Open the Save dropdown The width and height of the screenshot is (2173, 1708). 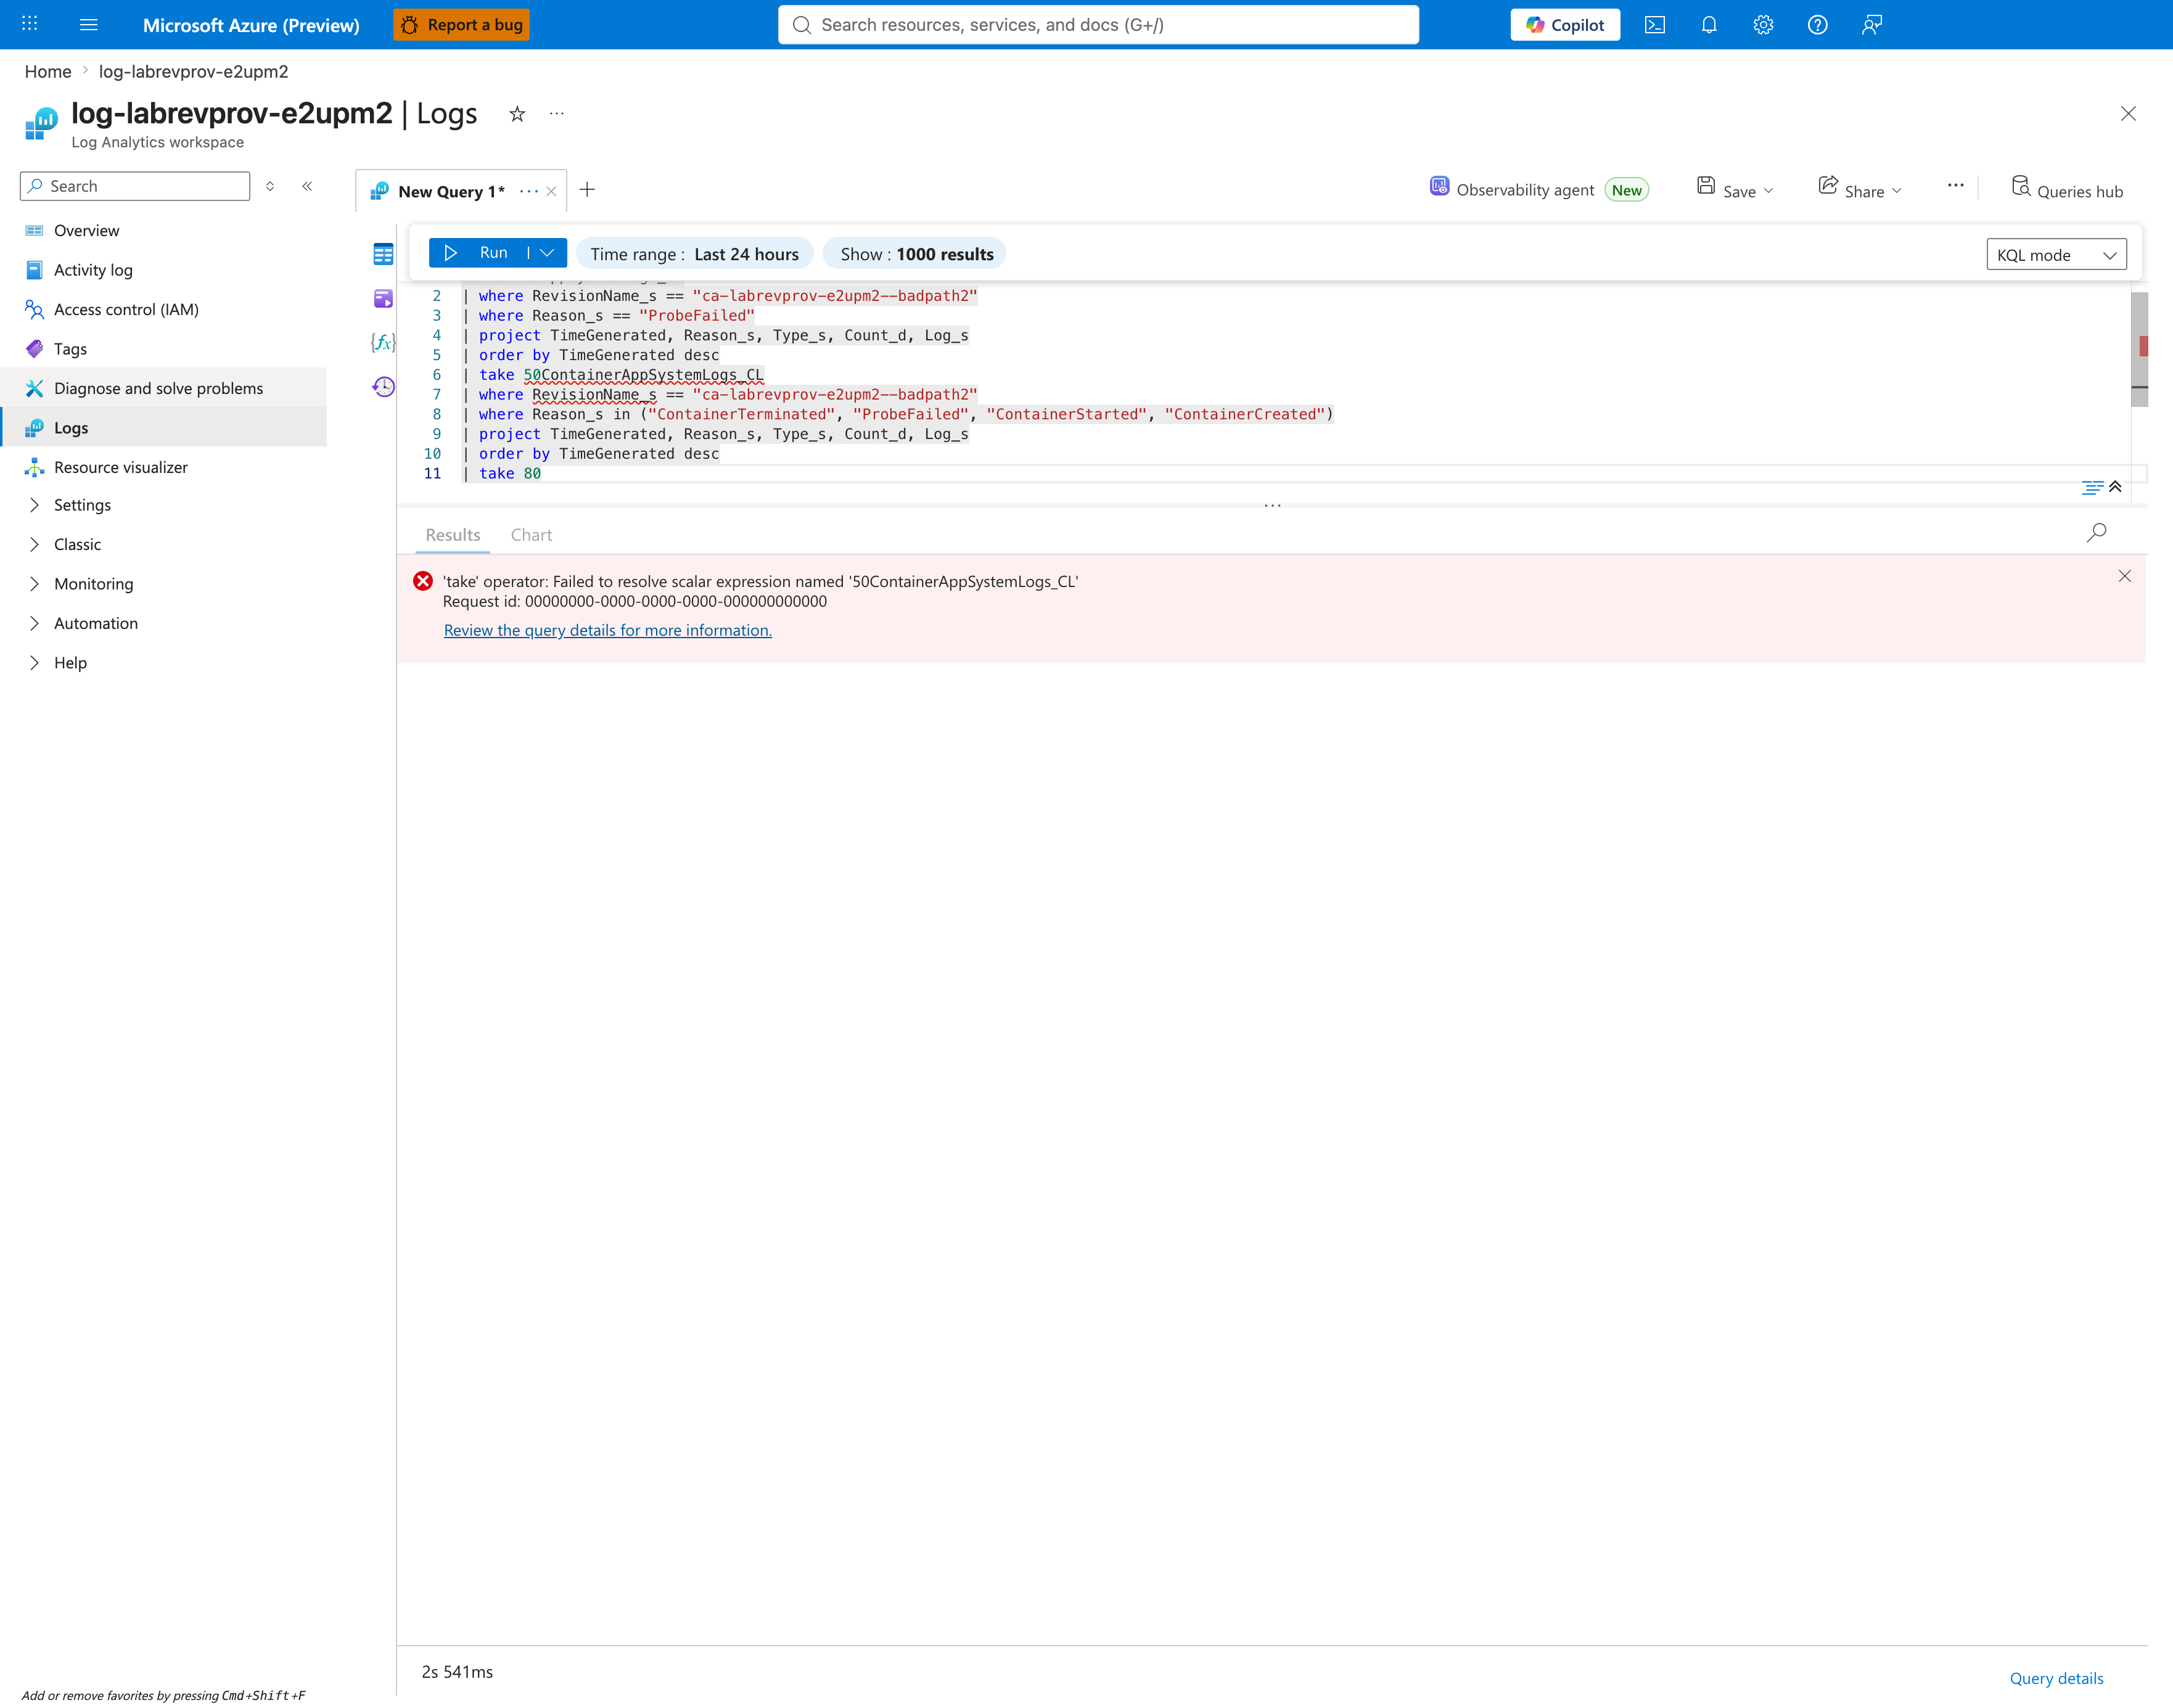pos(1735,190)
